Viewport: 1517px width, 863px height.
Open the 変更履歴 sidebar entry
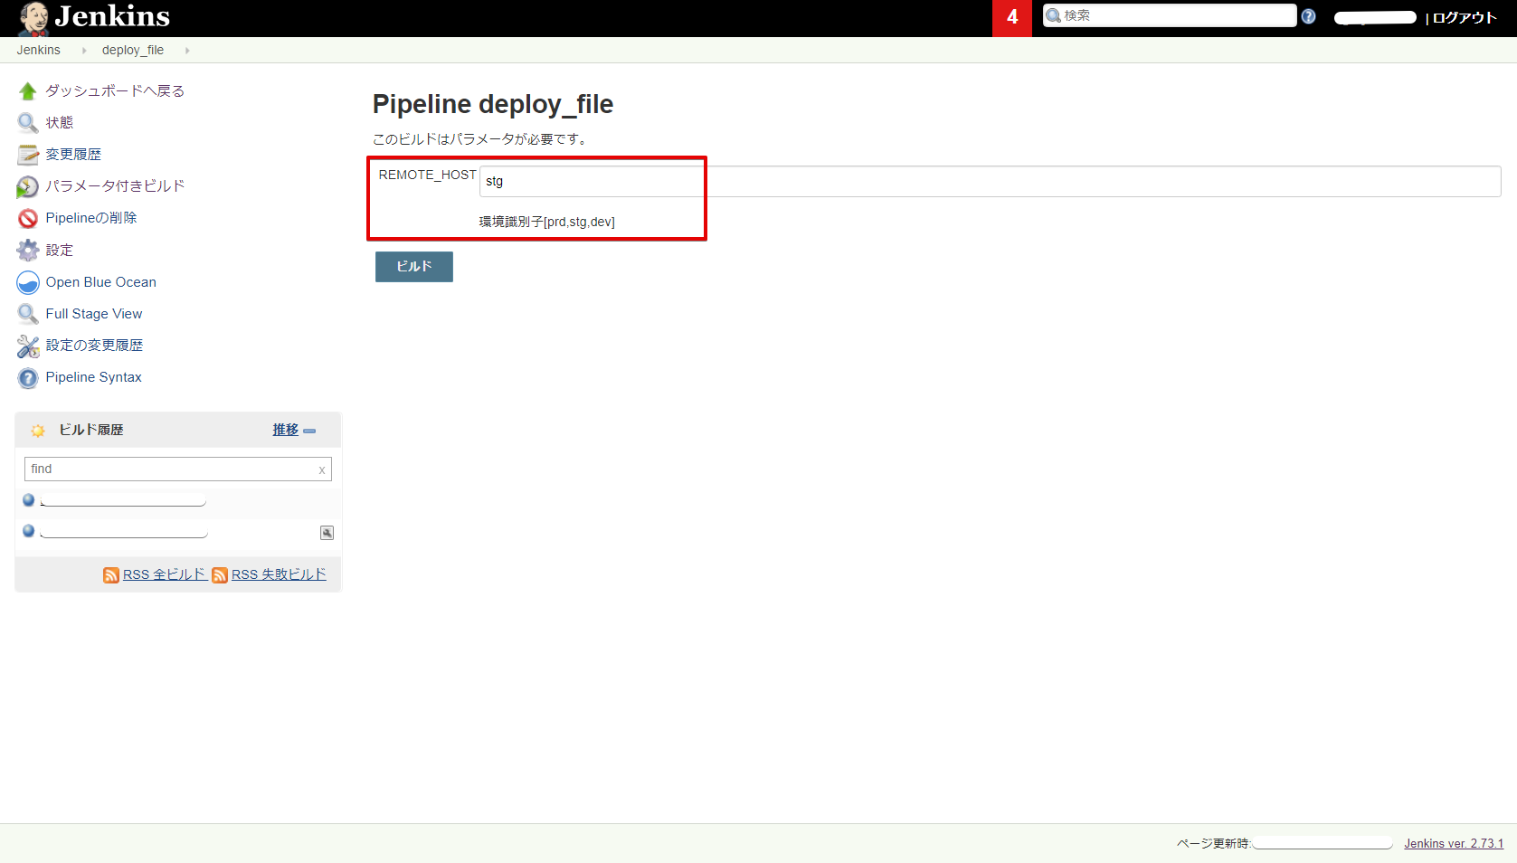75,154
